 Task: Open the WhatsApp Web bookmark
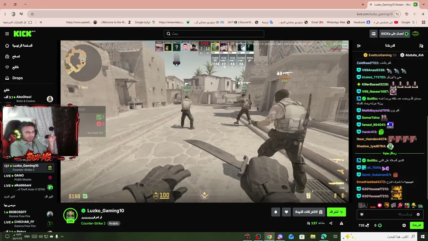click(x=338, y=22)
